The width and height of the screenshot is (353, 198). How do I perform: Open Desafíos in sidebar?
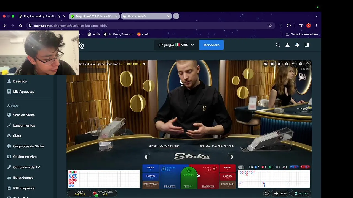pos(20,81)
